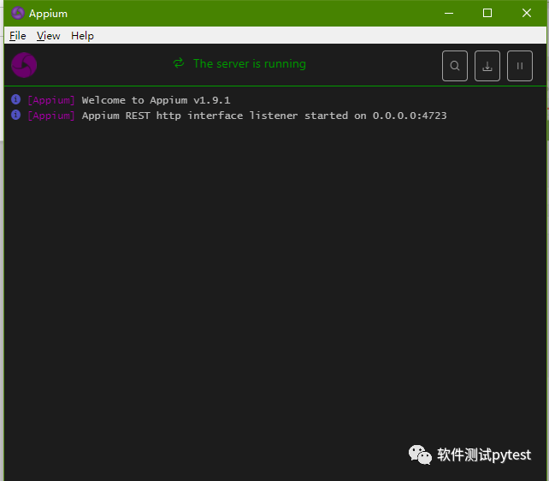The height and width of the screenshot is (481, 549).
Task: Click 'listener started on 0.0.0.0:4723' log text
Action: click(348, 116)
